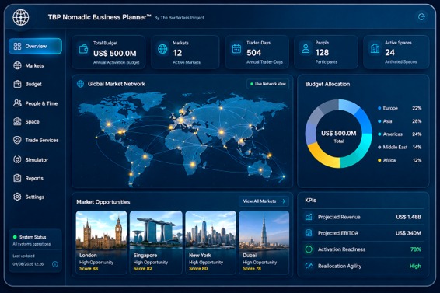Click the Asia legend color dot
The width and height of the screenshot is (440, 293).
pyautogui.click(x=379, y=121)
